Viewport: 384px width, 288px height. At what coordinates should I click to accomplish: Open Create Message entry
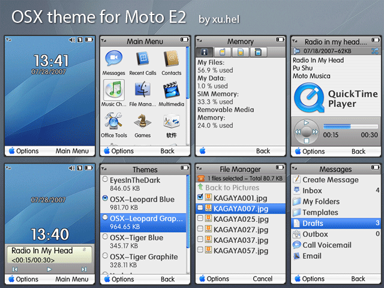point(336,179)
